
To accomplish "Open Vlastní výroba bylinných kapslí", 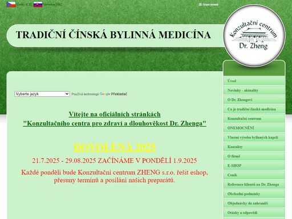I will click(x=254, y=137).
